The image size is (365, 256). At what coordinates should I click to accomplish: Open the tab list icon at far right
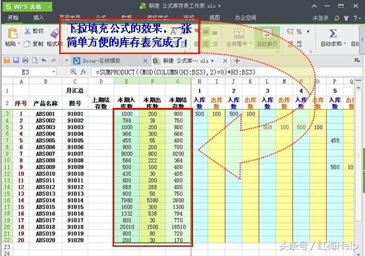pos(357,61)
